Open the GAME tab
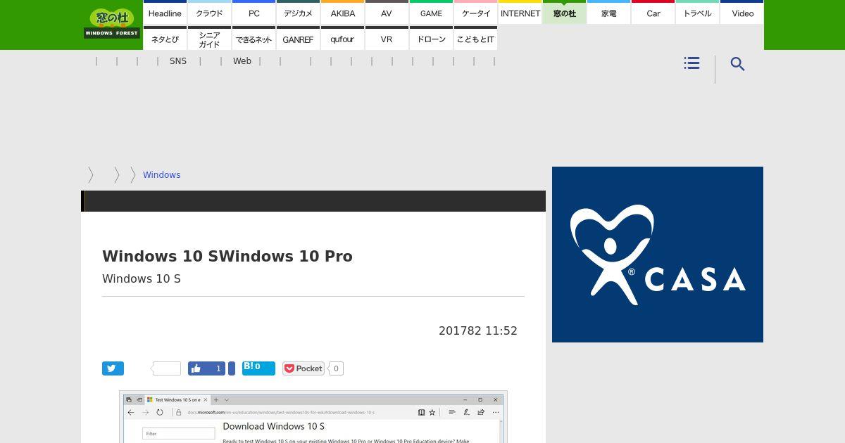 click(x=431, y=13)
